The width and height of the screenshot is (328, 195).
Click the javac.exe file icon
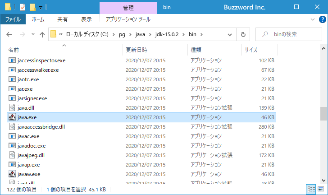pyautogui.click(x=12, y=136)
